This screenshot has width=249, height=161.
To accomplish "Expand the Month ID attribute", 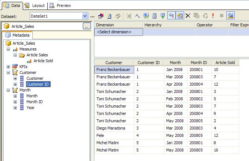I will click(x=15, y=102).
